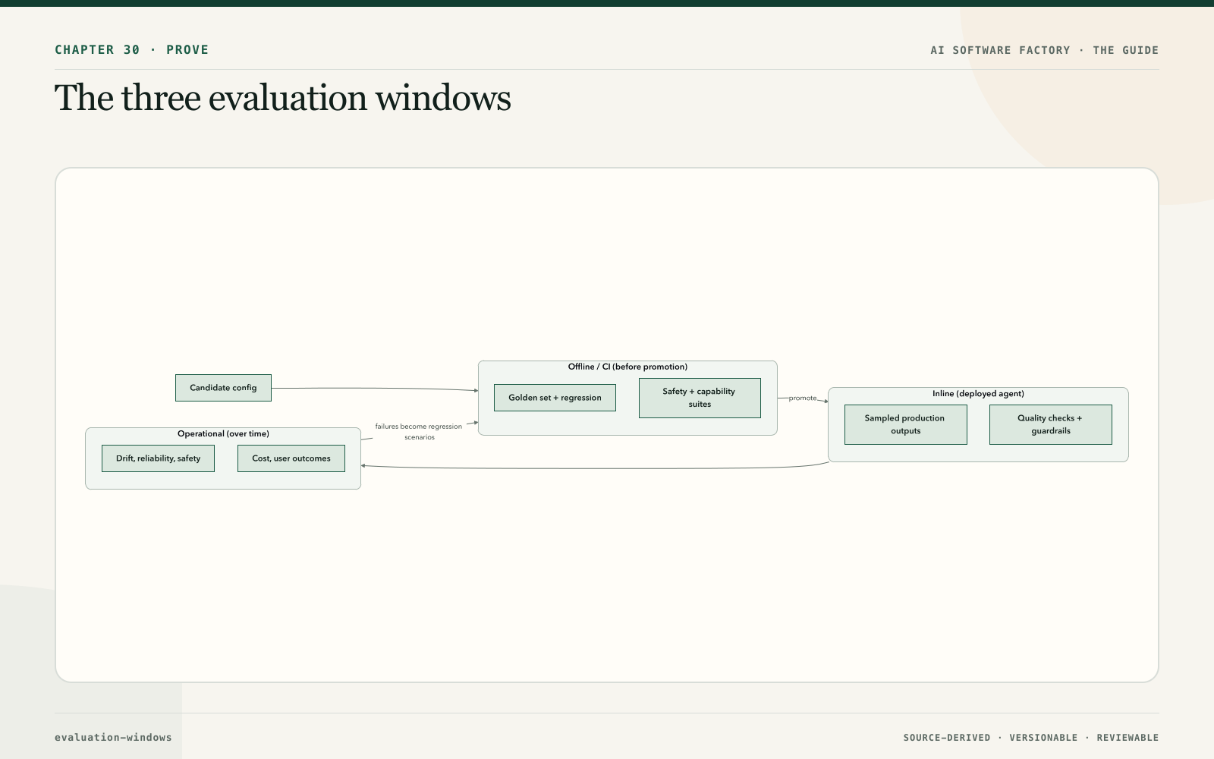
Task: Click the Offline / CI (before promotion) group title
Action: click(627, 367)
